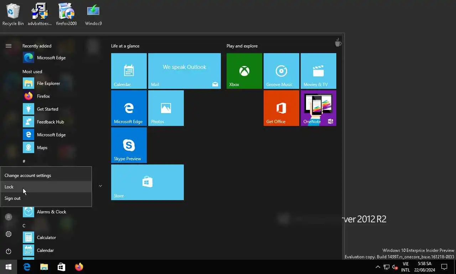Select Lock from account menu

46,187
